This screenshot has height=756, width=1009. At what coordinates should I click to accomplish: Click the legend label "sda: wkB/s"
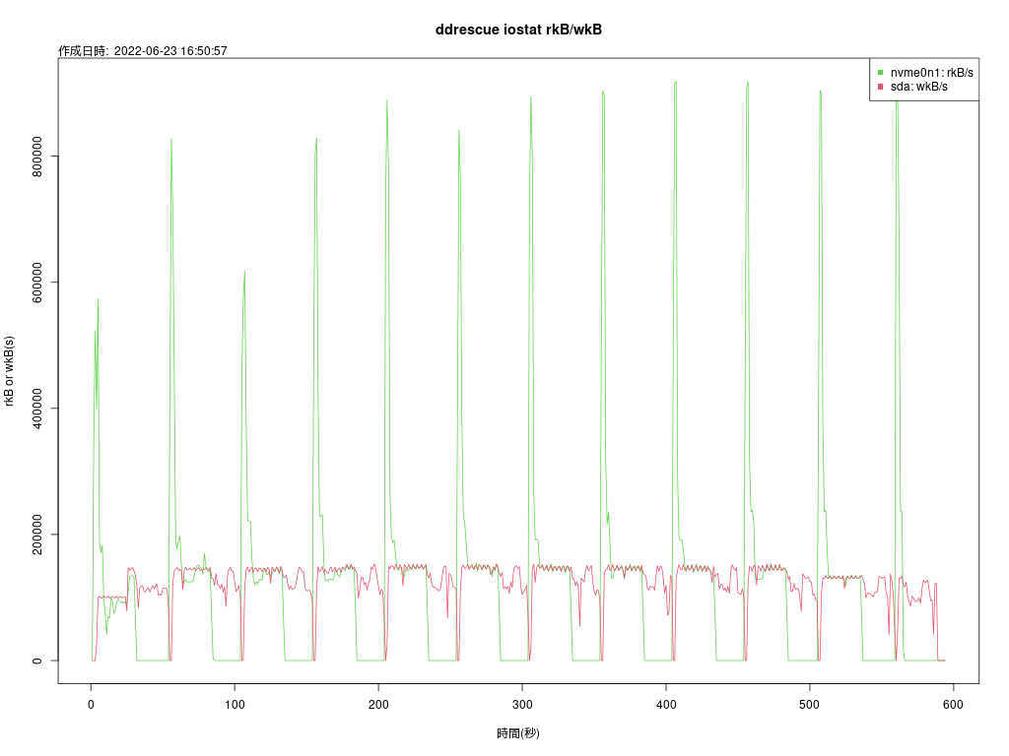(919, 87)
